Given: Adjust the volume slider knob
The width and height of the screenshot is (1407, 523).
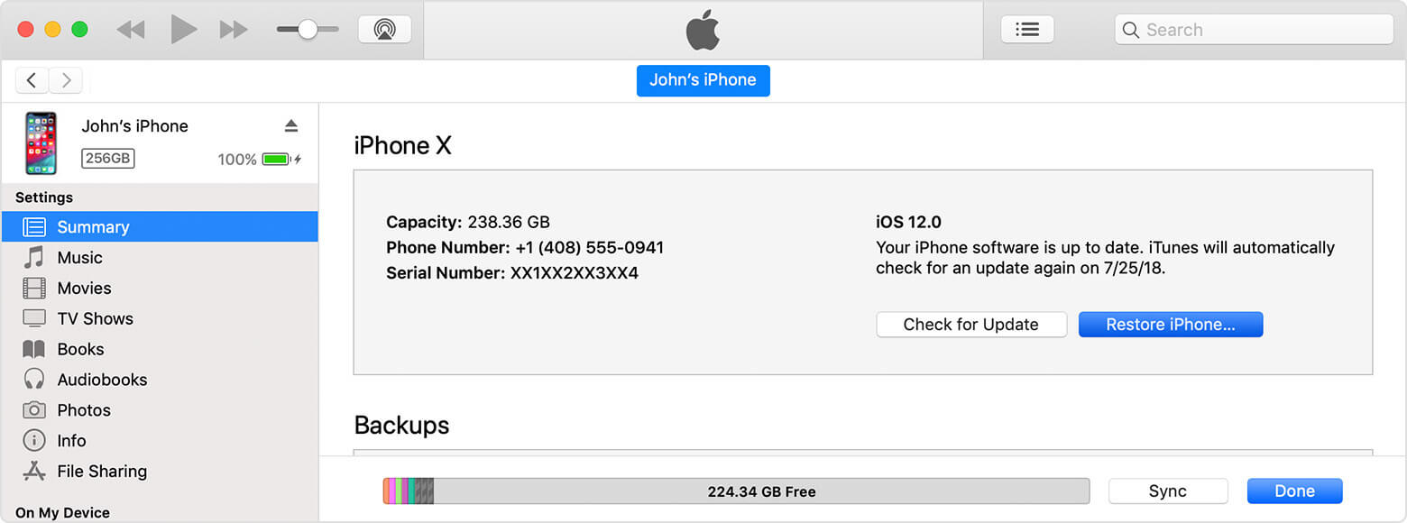Looking at the screenshot, I should tap(308, 30).
